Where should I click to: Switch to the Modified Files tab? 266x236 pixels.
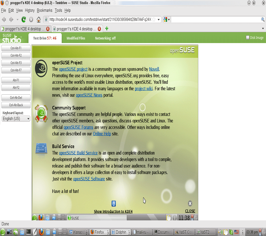(76, 38)
